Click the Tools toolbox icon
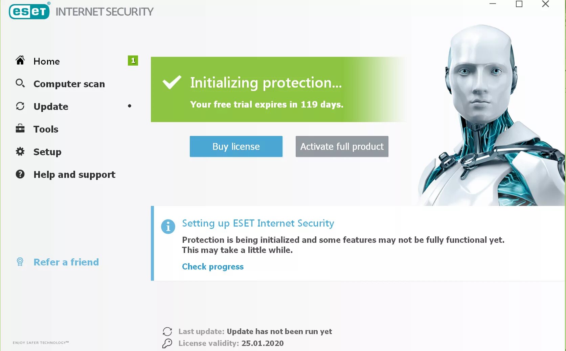The height and width of the screenshot is (351, 566). click(20, 128)
